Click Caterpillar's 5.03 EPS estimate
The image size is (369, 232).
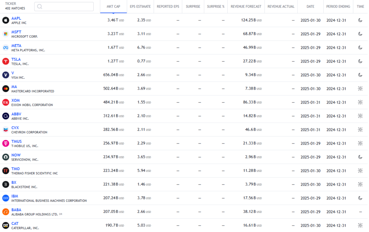[144, 225]
